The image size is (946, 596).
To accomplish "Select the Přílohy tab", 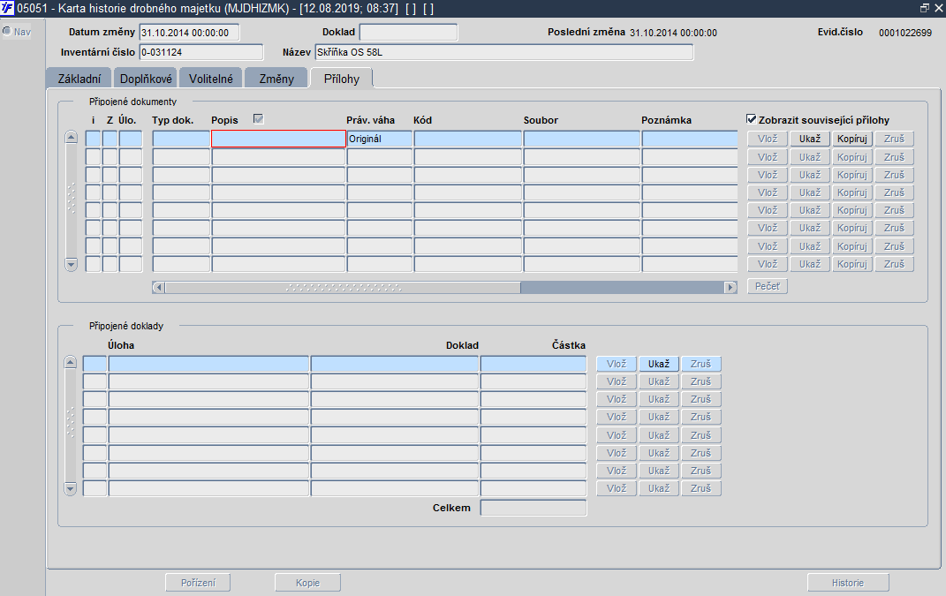I will pos(342,79).
